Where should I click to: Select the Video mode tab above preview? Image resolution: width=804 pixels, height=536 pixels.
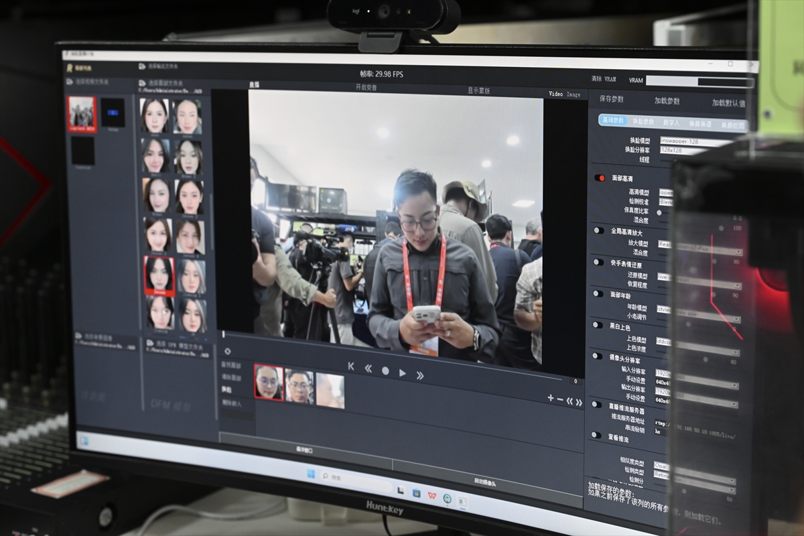click(556, 94)
